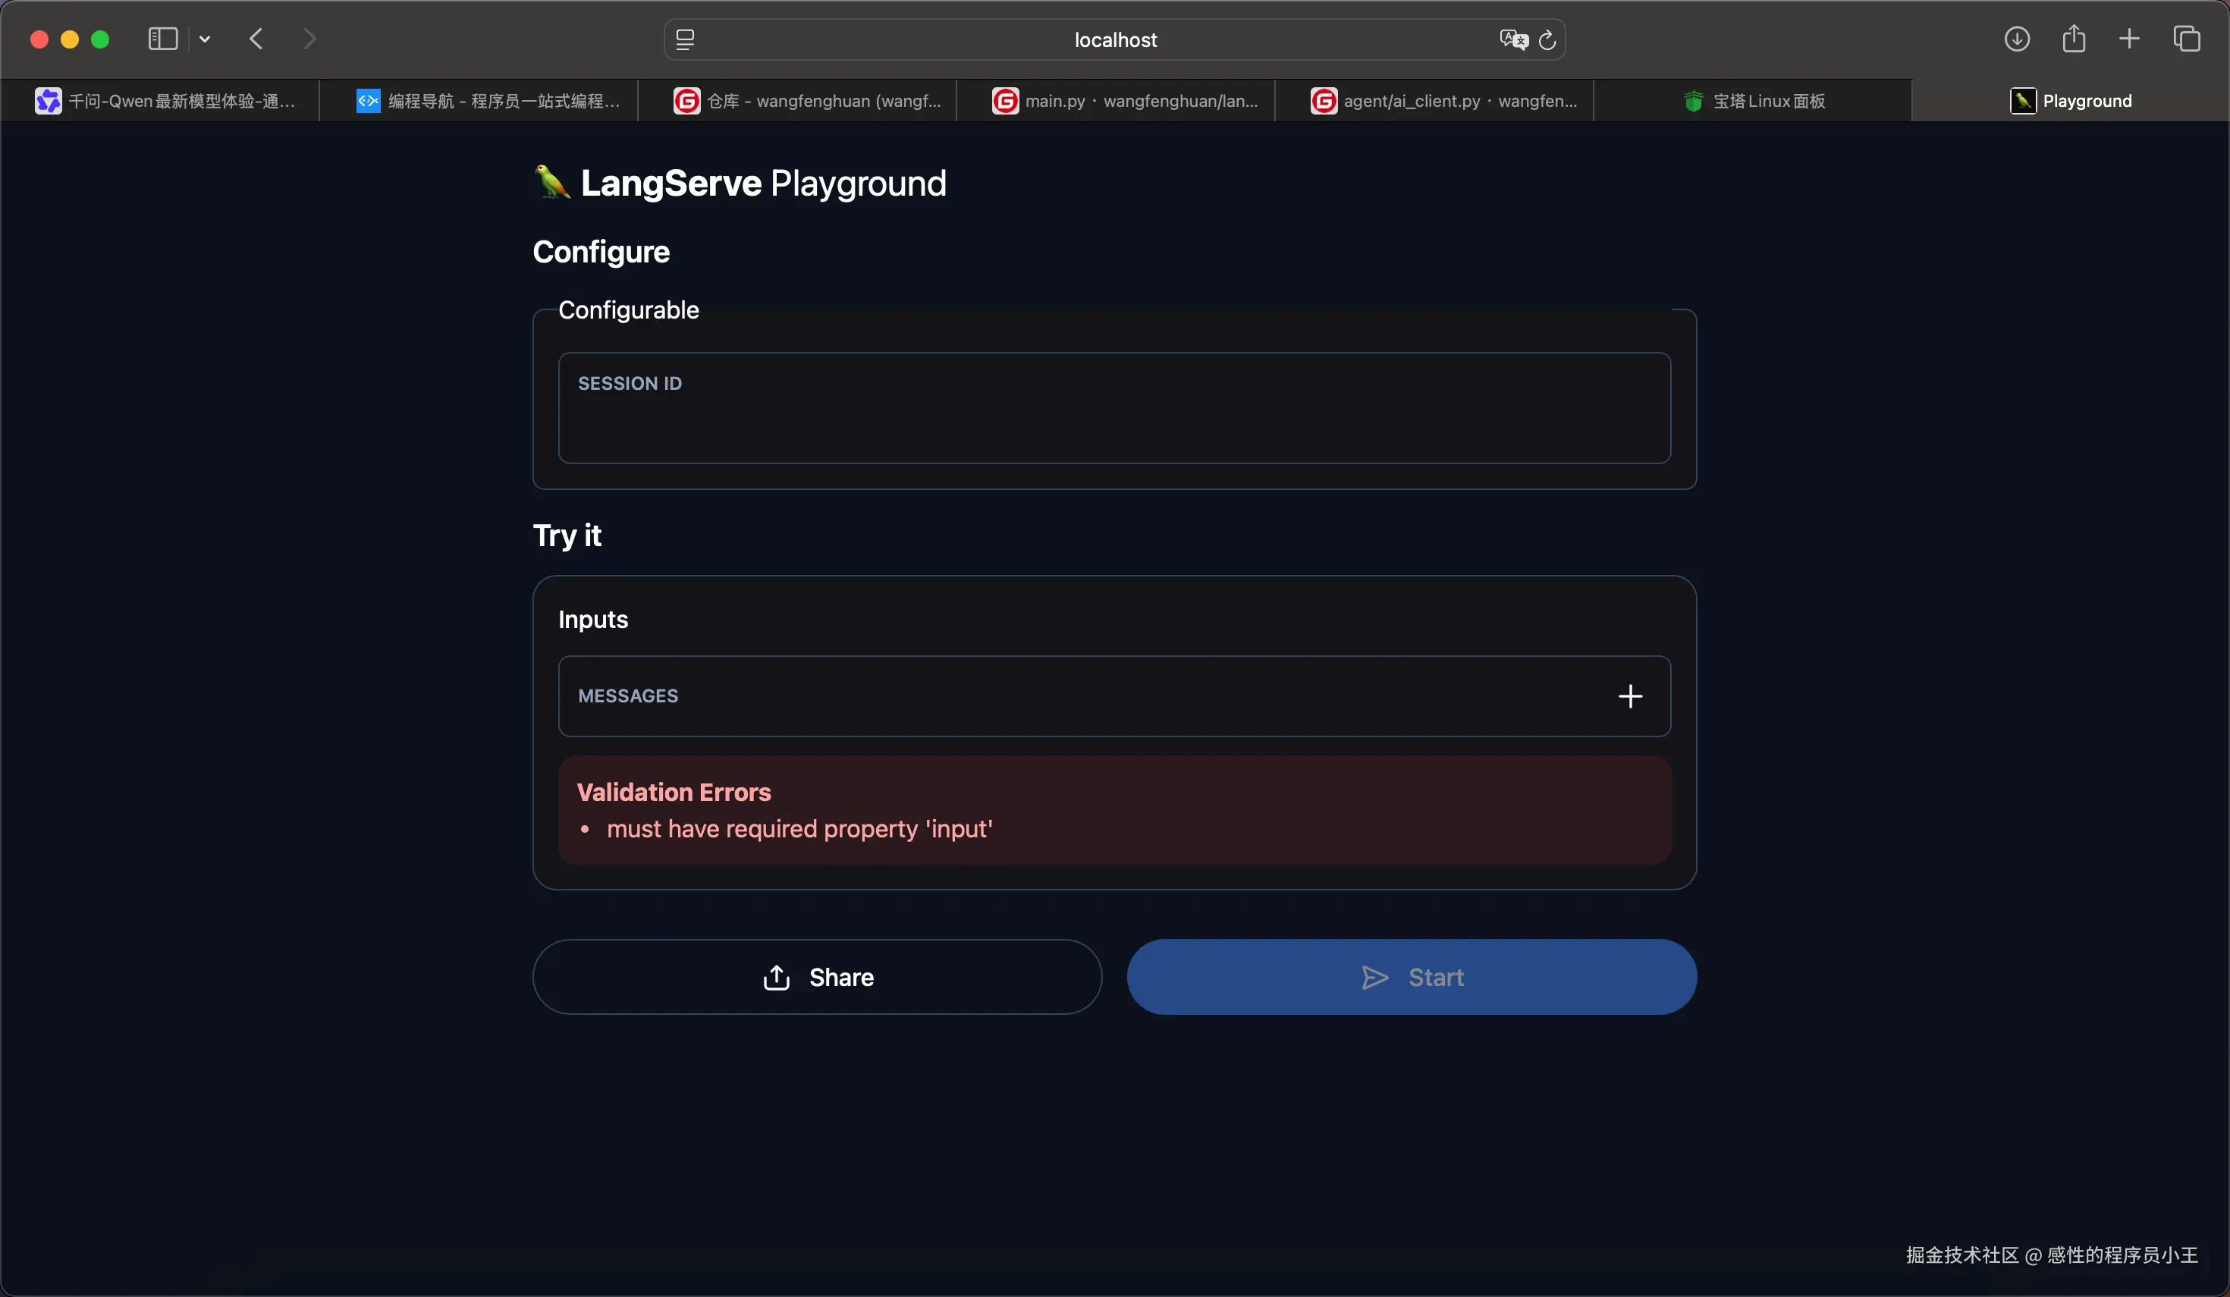Go back with the back arrow
This screenshot has width=2230, height=1297.
tap(256, 39)
